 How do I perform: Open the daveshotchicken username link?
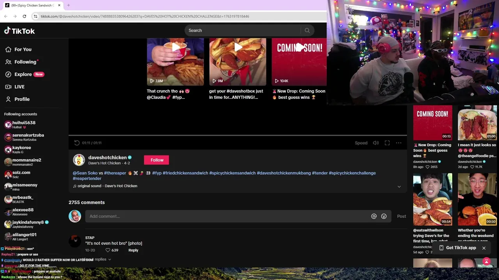click(107, 157)
